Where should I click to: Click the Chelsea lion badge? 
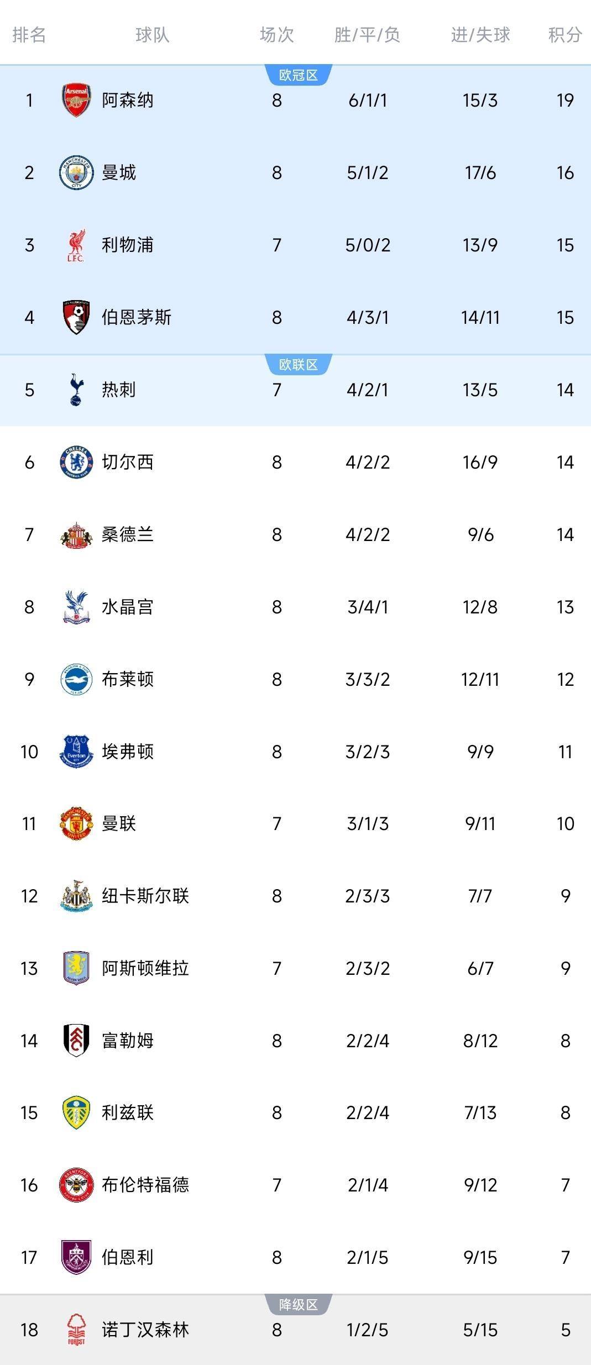[x=76, y=462]
